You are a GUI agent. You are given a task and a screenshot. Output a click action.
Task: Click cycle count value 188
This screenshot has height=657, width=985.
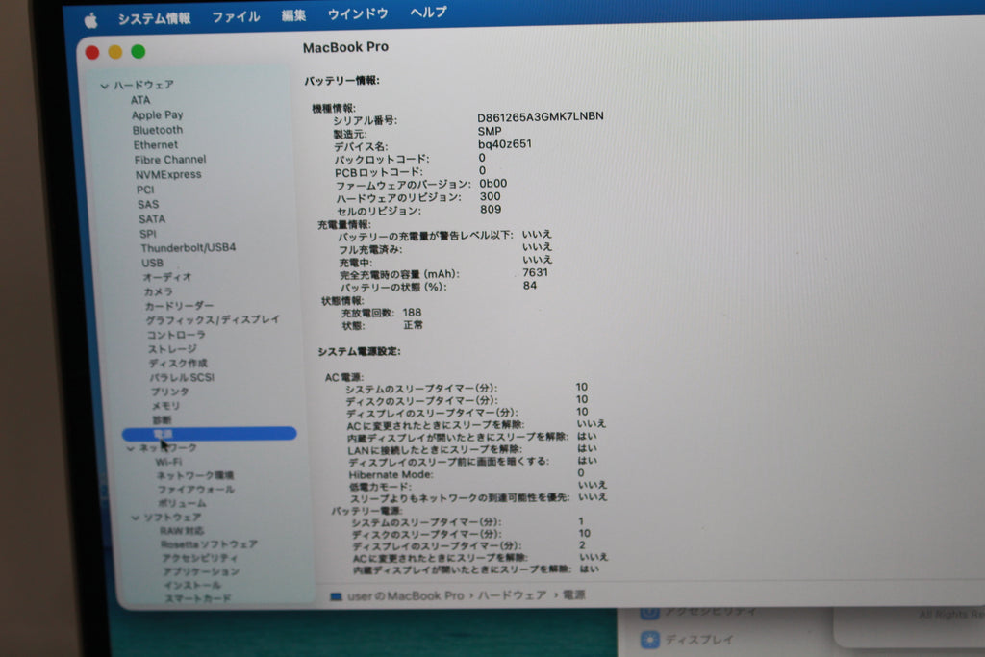412,313
